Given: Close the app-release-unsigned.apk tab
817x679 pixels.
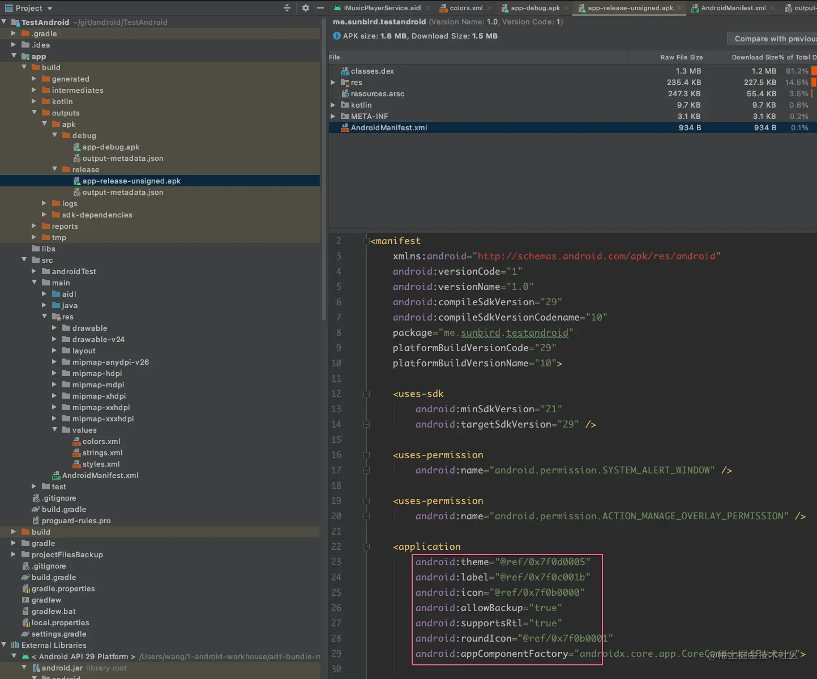Looking at the screenshot, I should tap(680, 8).
